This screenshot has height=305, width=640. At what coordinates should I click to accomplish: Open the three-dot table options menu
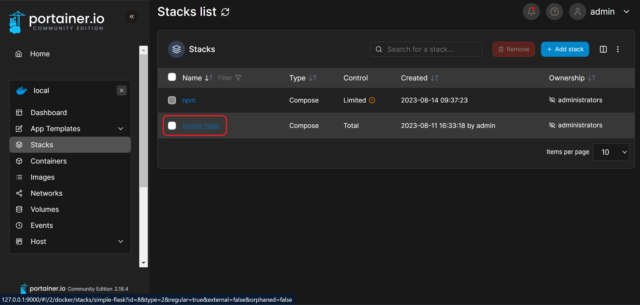(618, 49)
